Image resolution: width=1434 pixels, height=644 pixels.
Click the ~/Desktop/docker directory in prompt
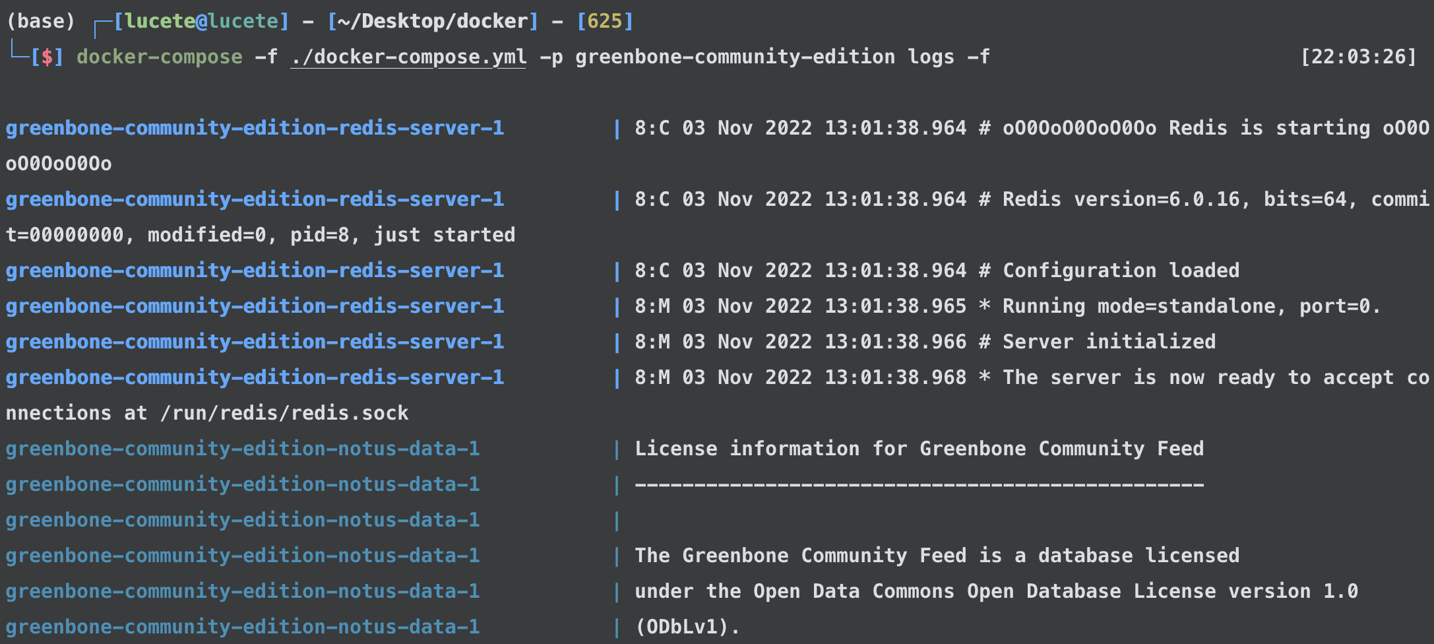(433, 21)
